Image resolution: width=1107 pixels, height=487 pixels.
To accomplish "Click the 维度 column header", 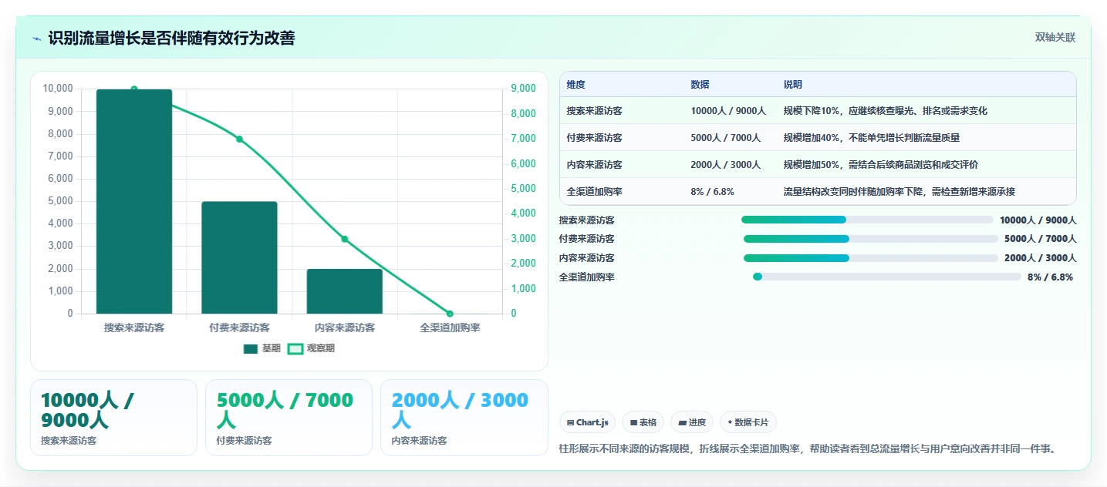I will [576, 85].
